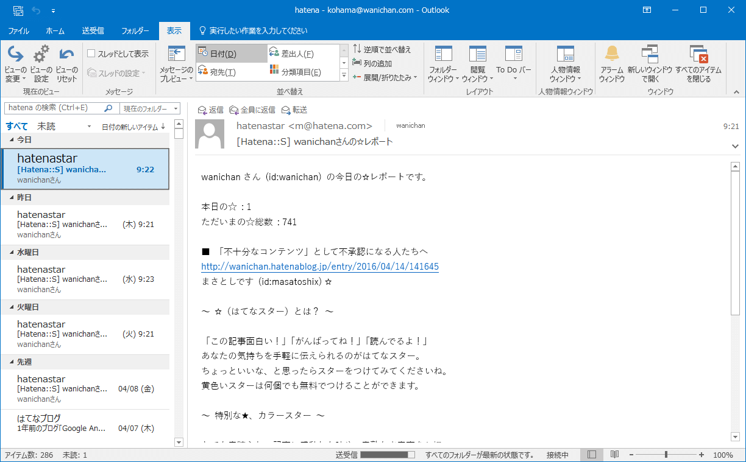Open the はてなブログ message from 04/07
The image size is (746, 462).
tap(86, 423)
